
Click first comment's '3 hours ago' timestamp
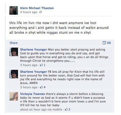click(x=29, y=65)
